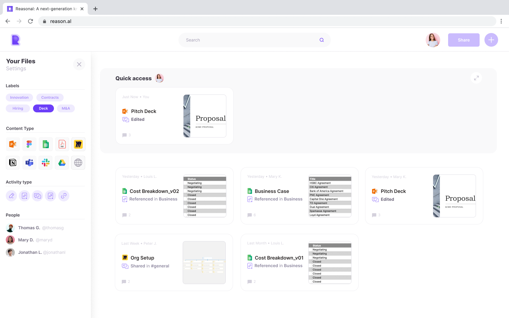Filter by Figma content type
The image size is (509, 318).
click(x=29, y=144)
